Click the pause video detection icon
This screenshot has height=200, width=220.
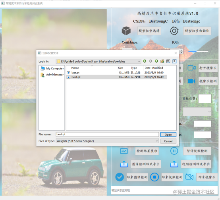click(x=174, y=151)
